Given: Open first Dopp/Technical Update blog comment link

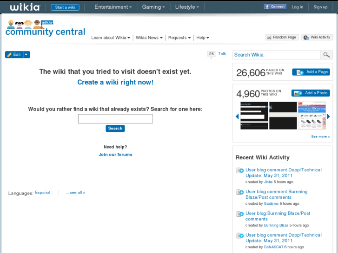Looking at the screenshot, I should click(x=284, y=173).
